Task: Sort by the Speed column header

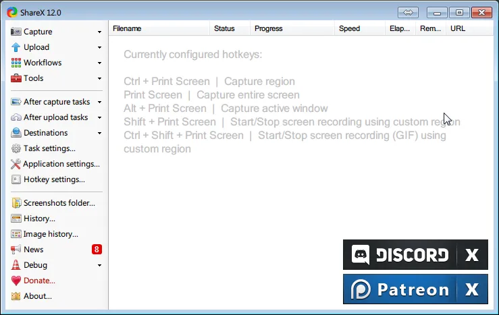Action: 360,28
